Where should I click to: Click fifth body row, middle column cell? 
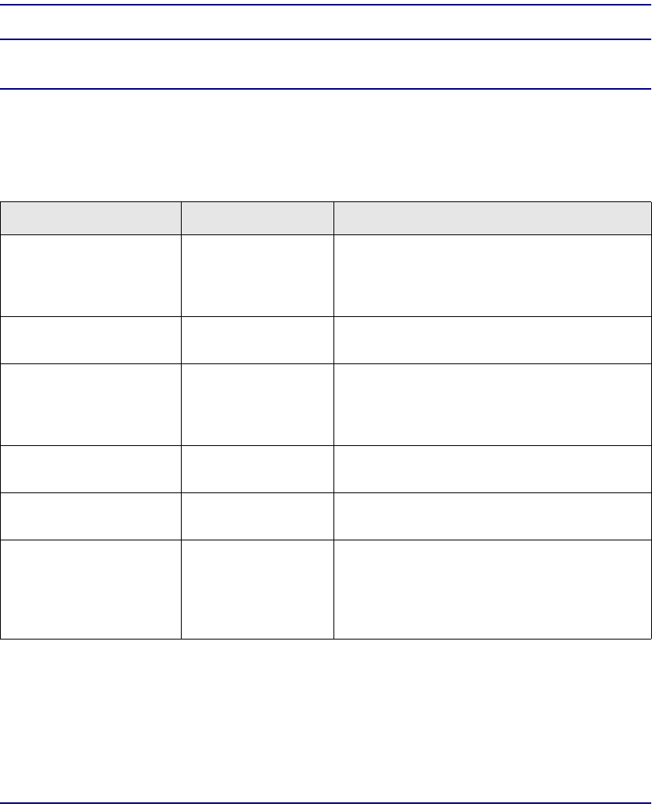pyautogui.click(x=257, y=517)
